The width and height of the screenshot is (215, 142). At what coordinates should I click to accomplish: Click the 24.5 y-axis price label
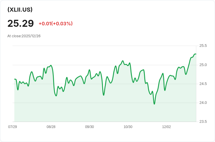(x=203, y=84)
